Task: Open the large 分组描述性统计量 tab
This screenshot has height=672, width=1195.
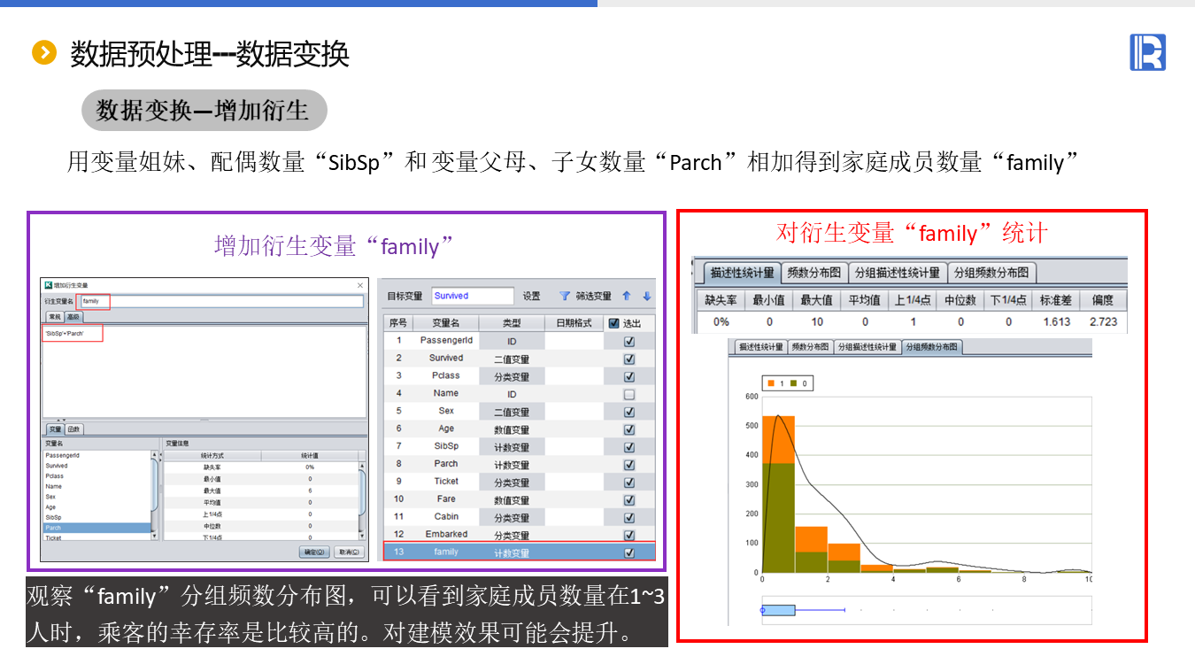Action: 898,273
